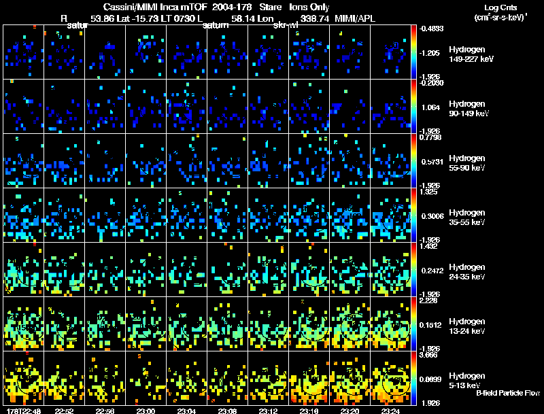Click the skr-wl annotation above the grid

286,25
